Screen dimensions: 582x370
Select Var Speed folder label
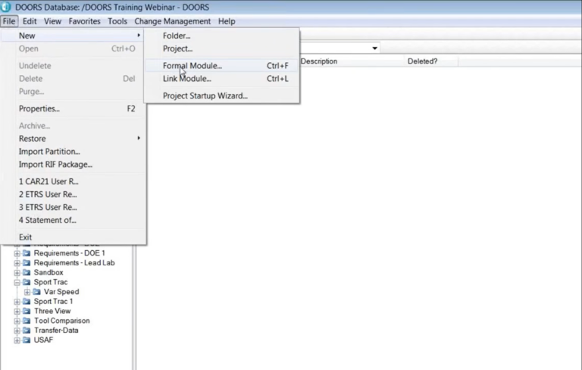point(61,292)
